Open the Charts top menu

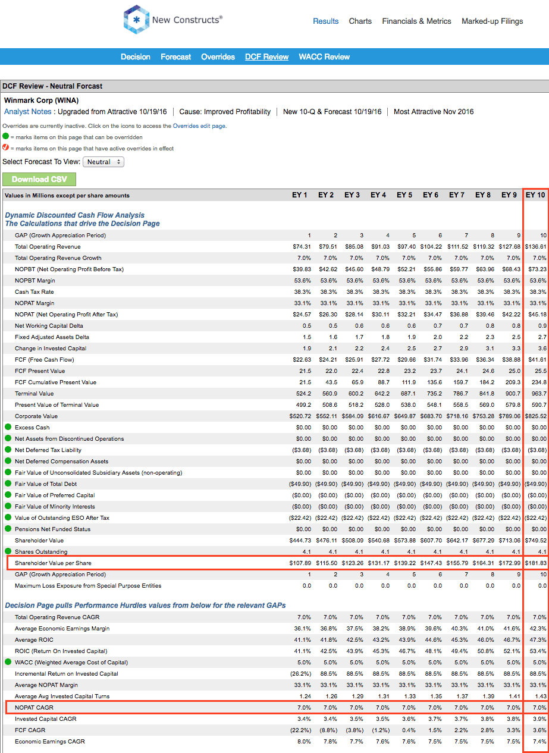(360, 21)
